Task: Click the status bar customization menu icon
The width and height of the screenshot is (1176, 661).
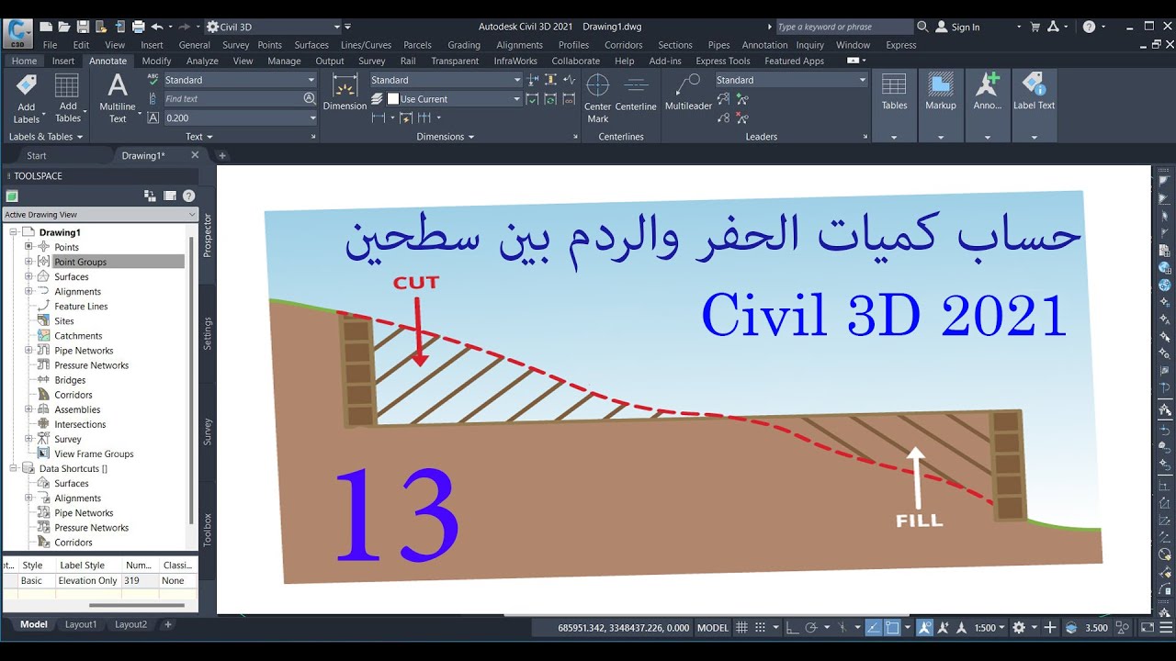Action: 1165,628
